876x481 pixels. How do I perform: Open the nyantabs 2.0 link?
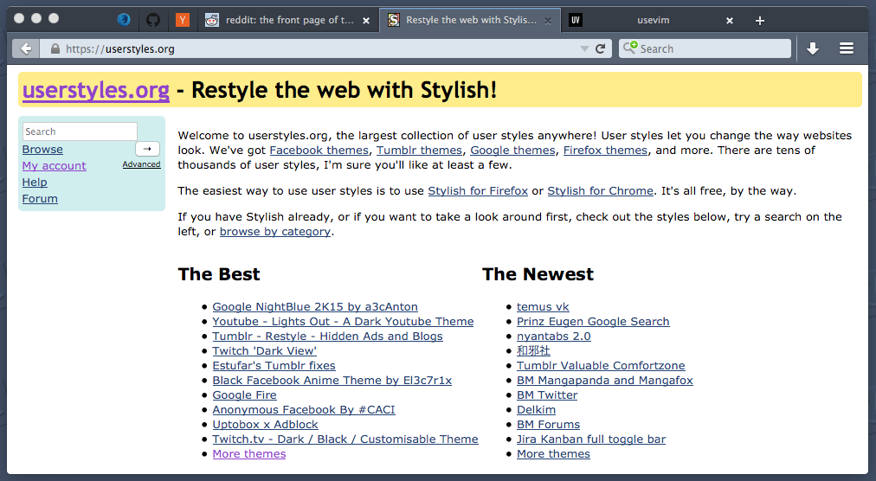pos(554,337)
